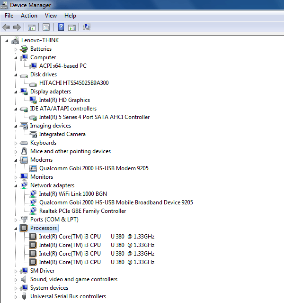Click the Monitors category icon
This screenshot has height=303, width=284.
pyautogui.click(x=24, y=177)
